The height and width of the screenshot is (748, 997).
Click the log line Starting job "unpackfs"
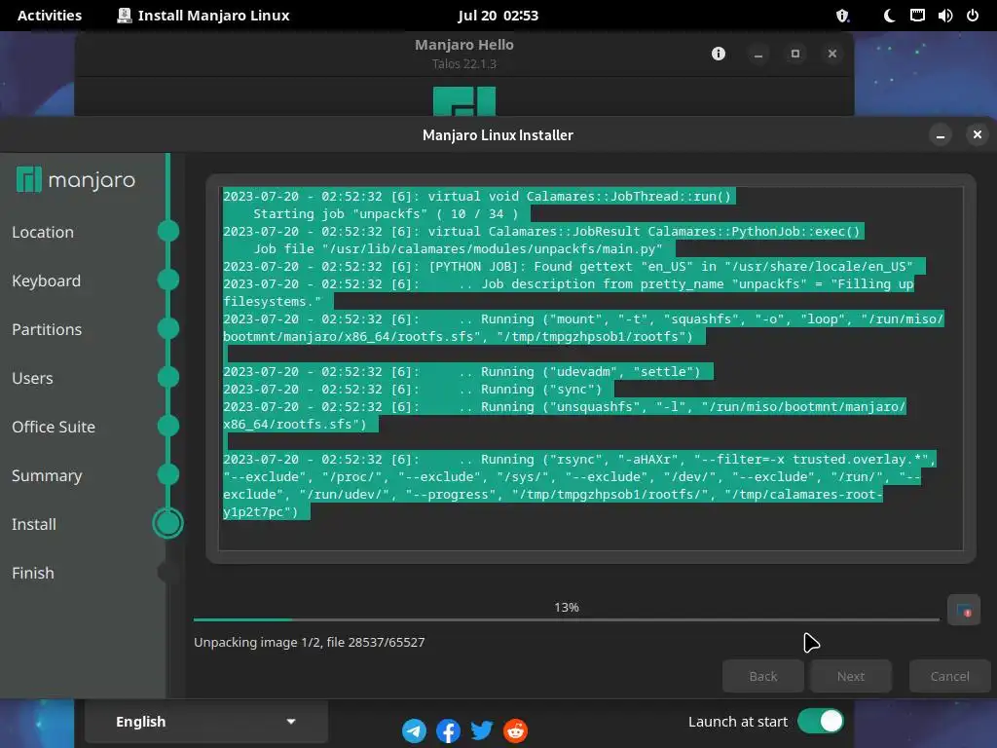pos(386,213)
